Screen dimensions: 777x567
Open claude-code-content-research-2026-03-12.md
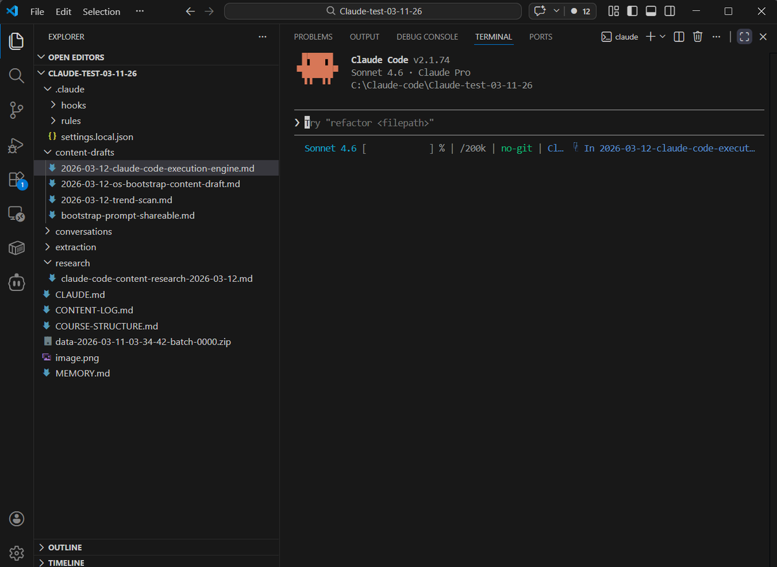coord(156,279)
